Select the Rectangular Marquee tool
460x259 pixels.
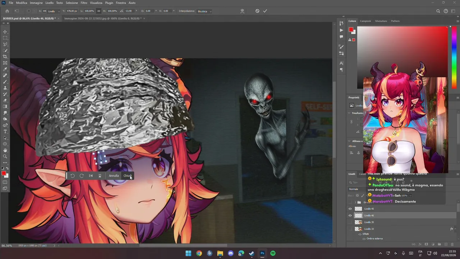[x=5, y=38]
